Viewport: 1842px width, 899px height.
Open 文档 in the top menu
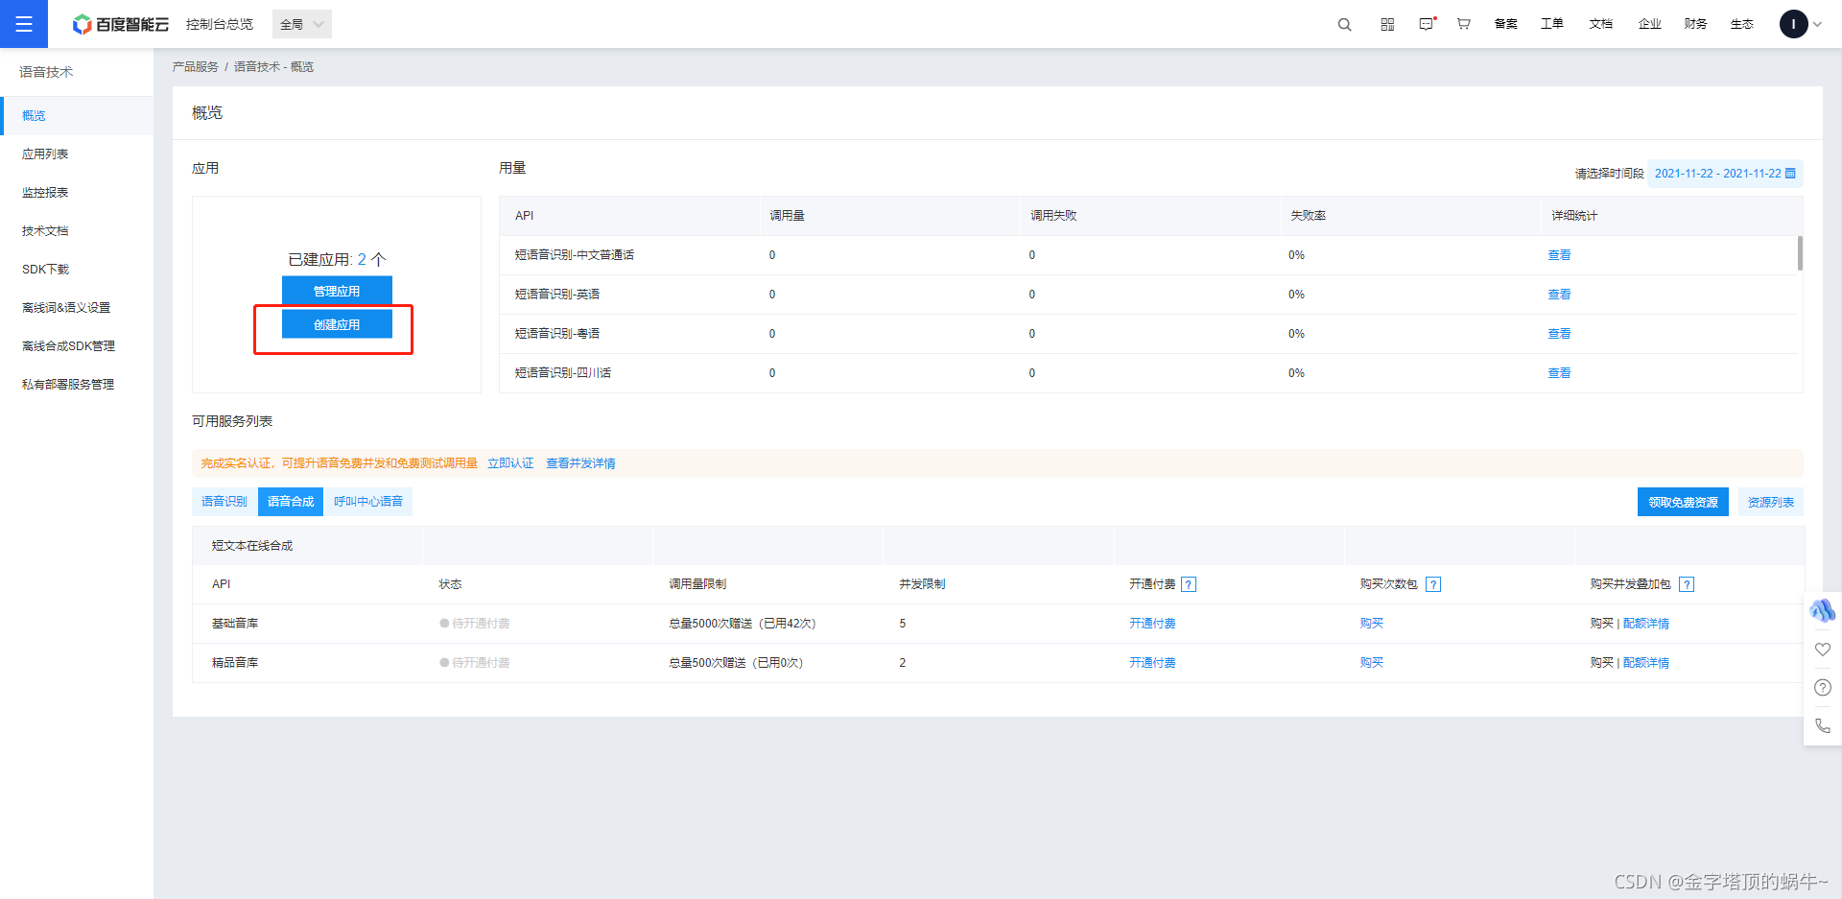(x=1601, y=24)
